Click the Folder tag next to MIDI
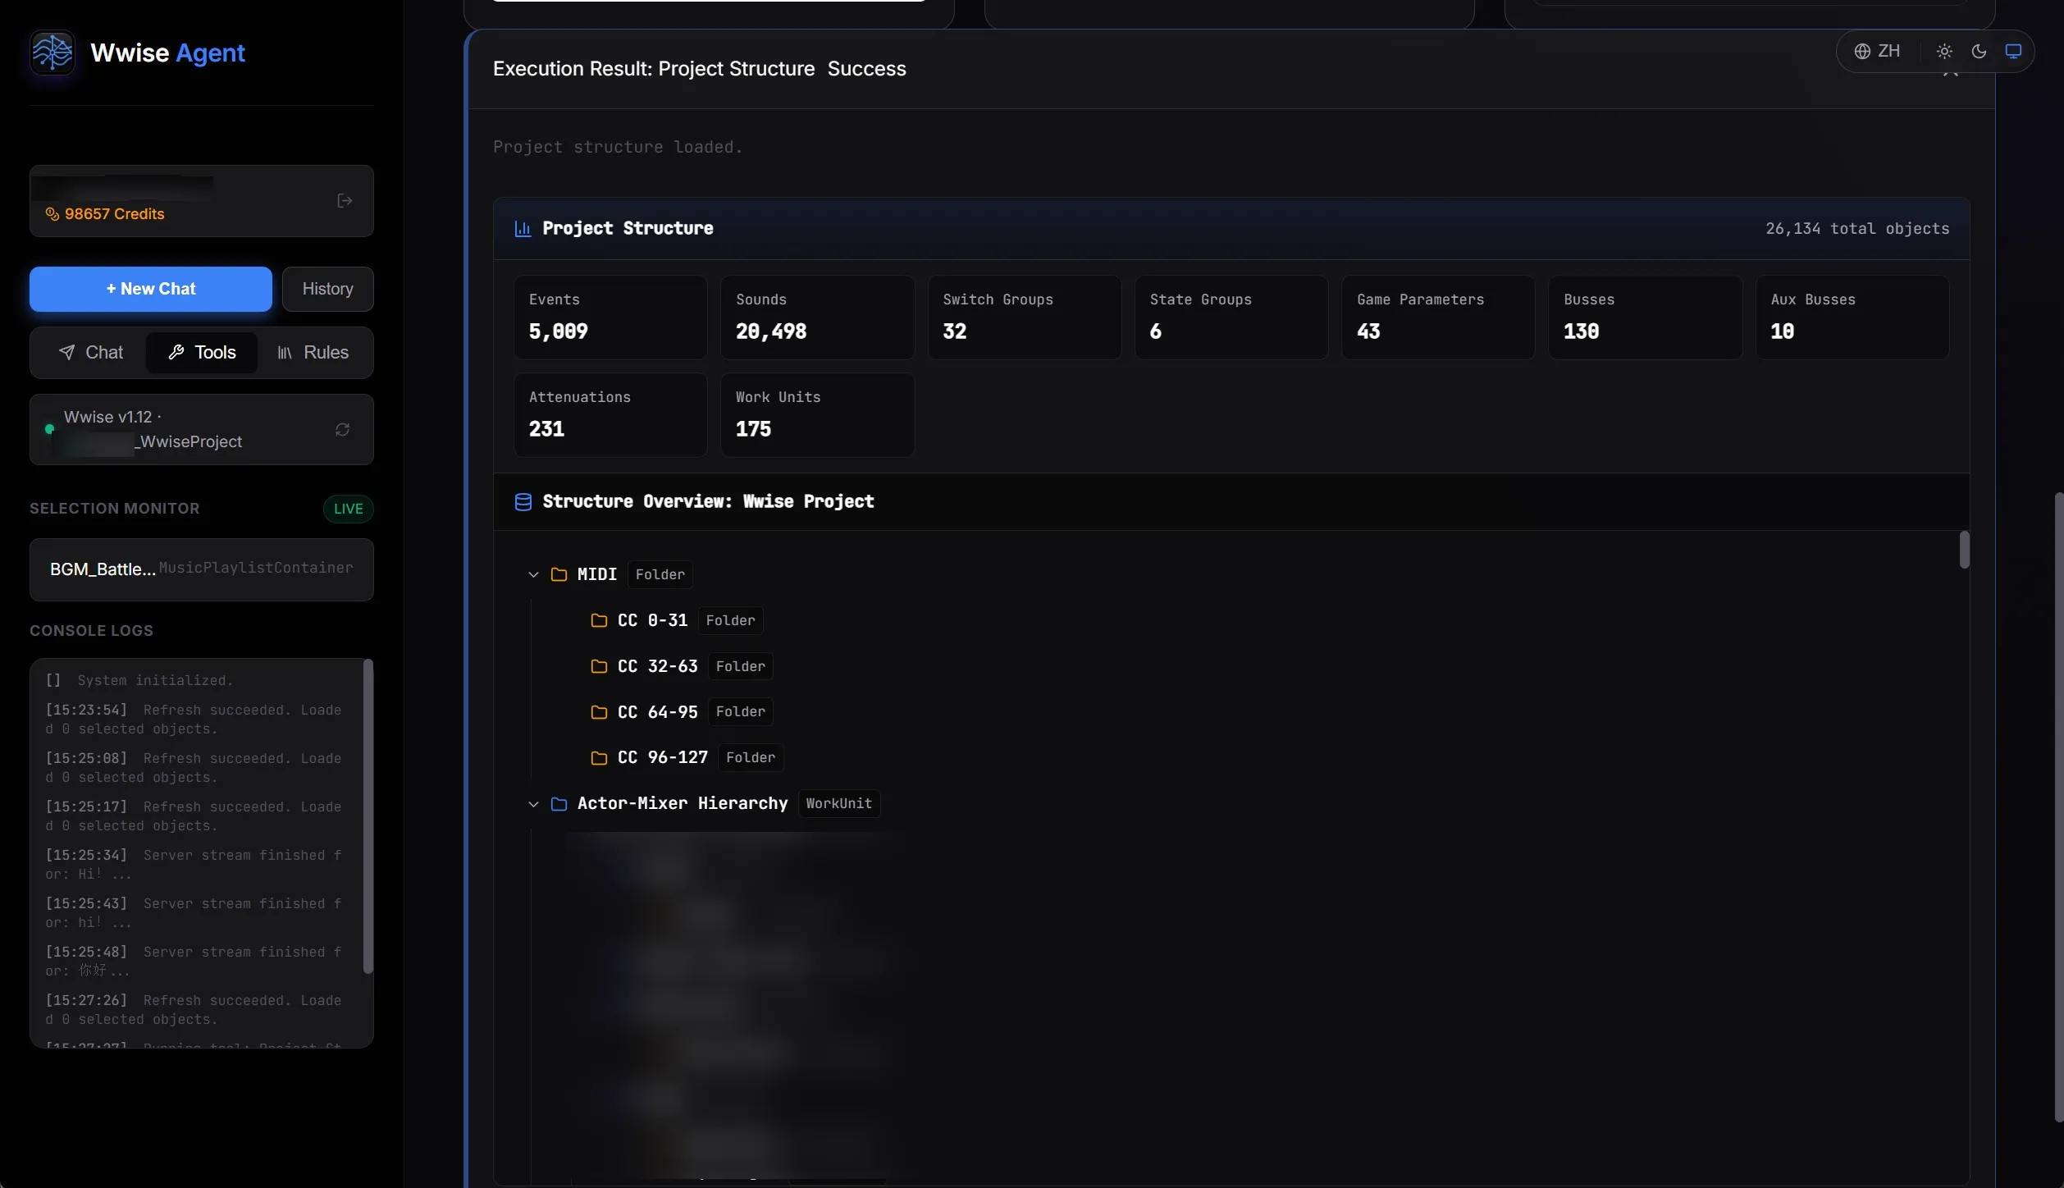 [660, 574]
